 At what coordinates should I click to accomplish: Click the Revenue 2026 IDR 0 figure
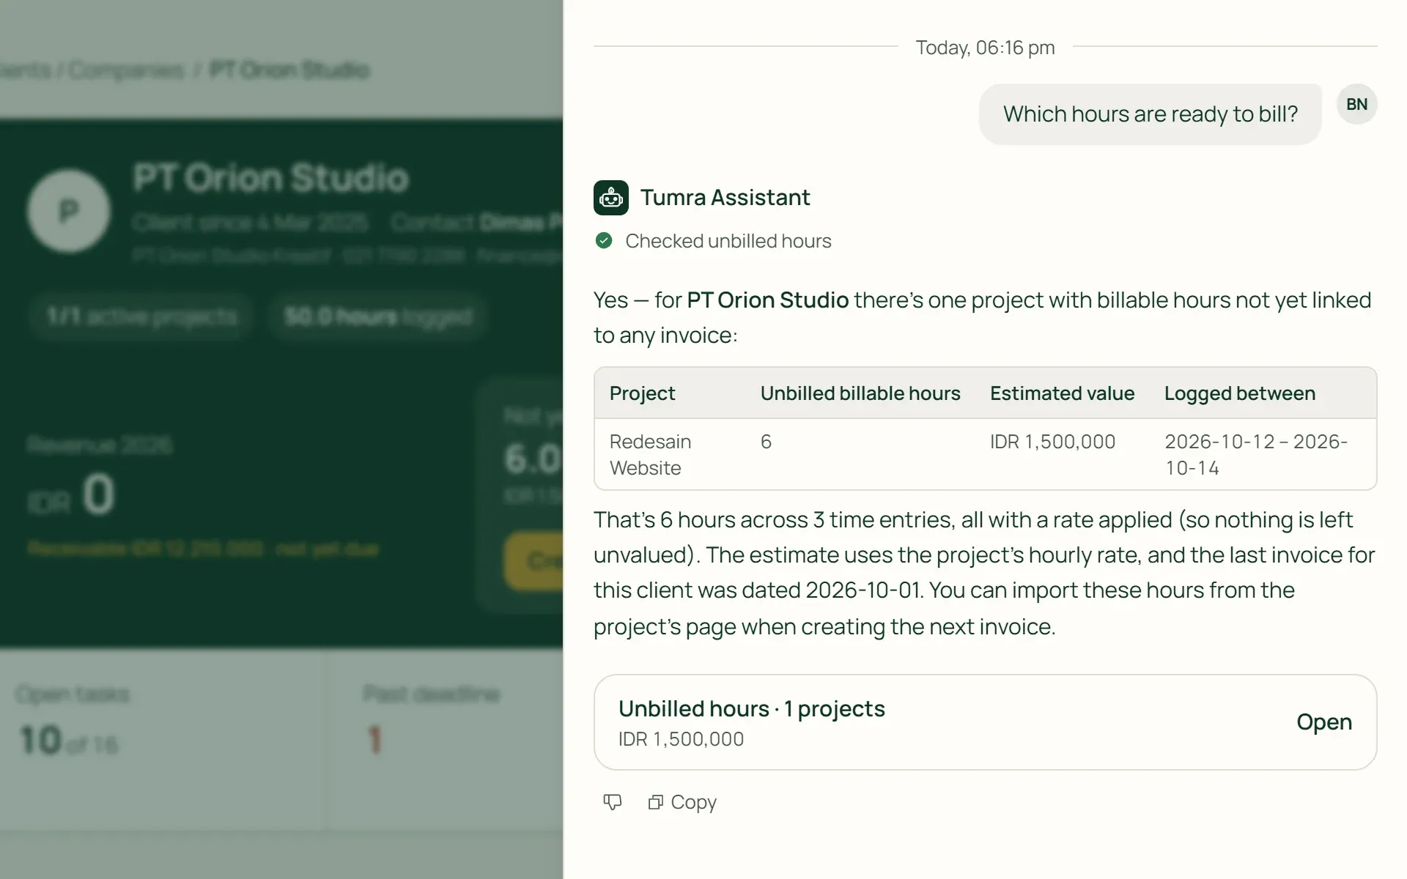click(71, 494)
